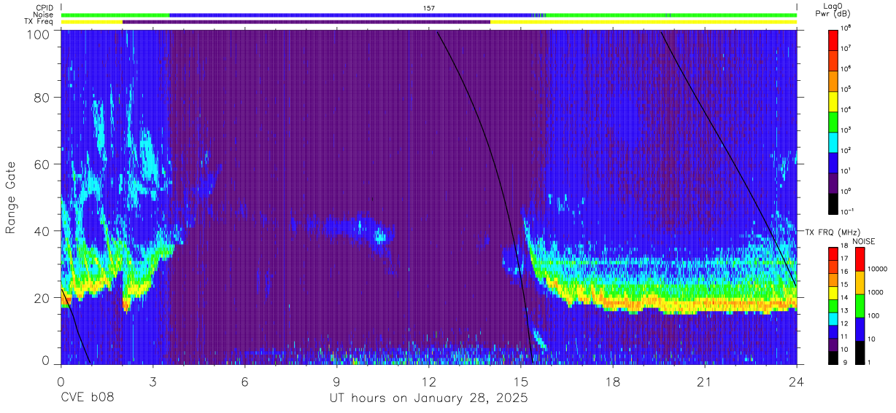Pick the red top segment of NOISE colorbar
The width and height of the screenshot is (896, 413).
click(860, 259)
